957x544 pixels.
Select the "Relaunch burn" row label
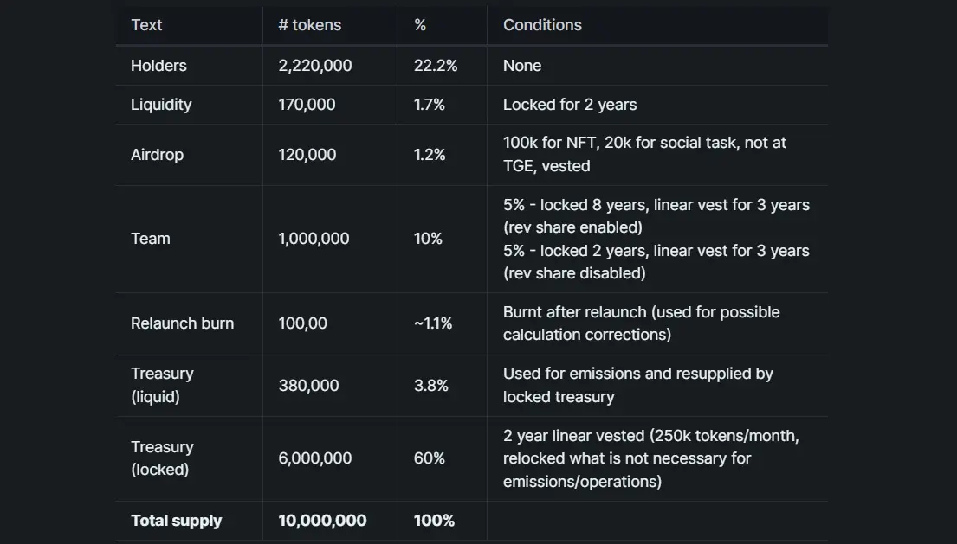182,323
